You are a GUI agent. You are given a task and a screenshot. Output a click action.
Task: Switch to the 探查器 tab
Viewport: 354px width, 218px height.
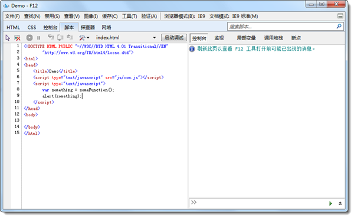88,27
